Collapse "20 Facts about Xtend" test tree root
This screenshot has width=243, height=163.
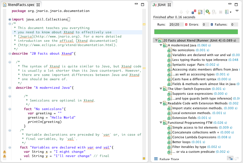[x=156, y=40]
